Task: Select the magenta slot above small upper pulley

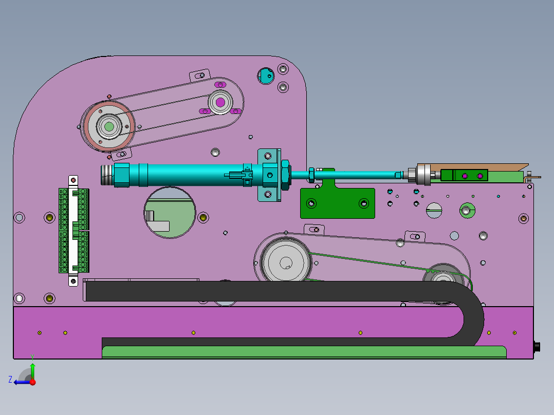Action: click(x=220, y=85)
